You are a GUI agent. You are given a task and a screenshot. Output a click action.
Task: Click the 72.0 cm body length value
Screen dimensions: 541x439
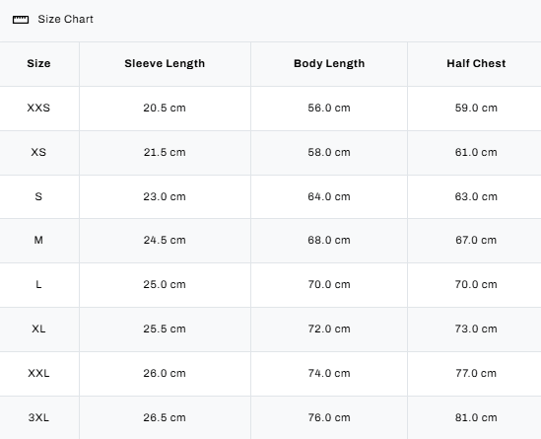pyautogui.click(x=329, y=329)
